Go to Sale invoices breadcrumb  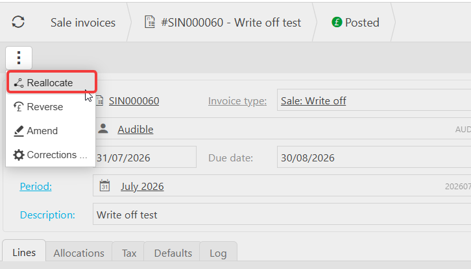click(83, 23)
